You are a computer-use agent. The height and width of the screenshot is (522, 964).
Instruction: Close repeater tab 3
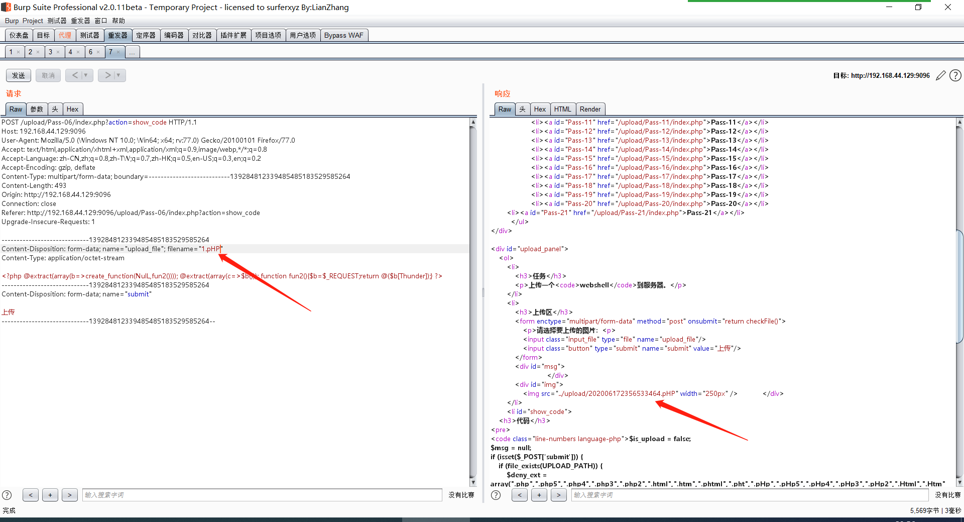tap(58, 52)
